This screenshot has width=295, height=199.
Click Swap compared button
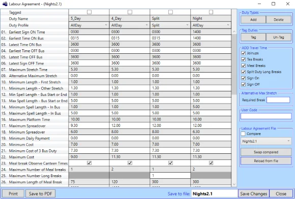click(x=266, y=152)
